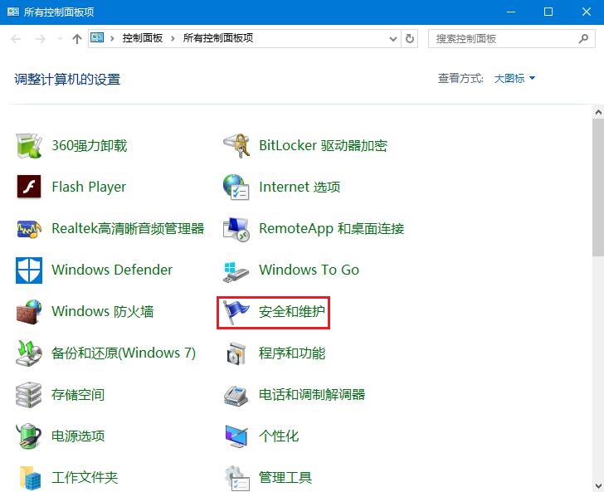Expand the address bar history dropdown

(393, 38)
